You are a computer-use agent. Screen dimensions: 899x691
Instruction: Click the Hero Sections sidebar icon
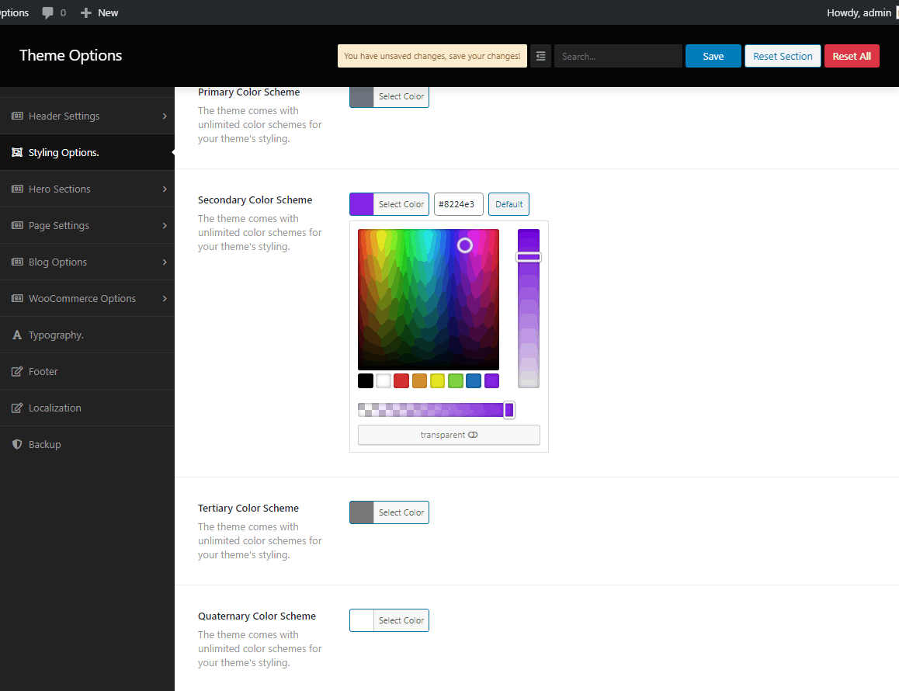pos(17,189)
